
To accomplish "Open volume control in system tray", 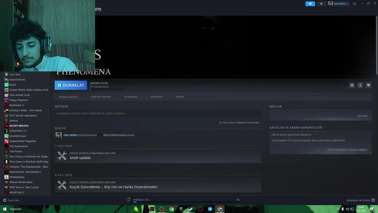I will [x=347, y=209].
